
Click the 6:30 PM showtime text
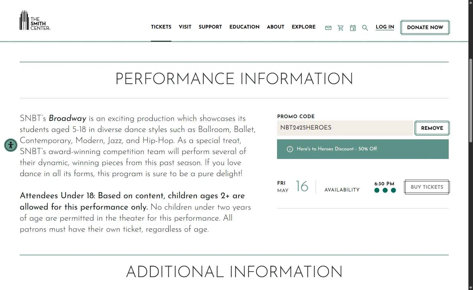point(384,184)
